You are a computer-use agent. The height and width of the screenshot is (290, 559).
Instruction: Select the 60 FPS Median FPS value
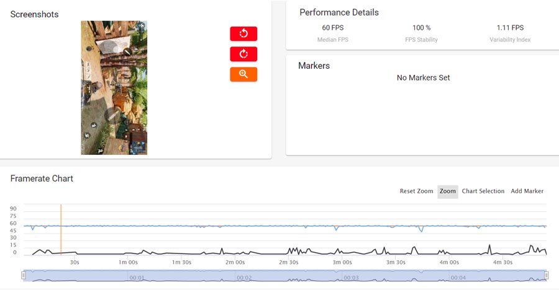(334, 28)
